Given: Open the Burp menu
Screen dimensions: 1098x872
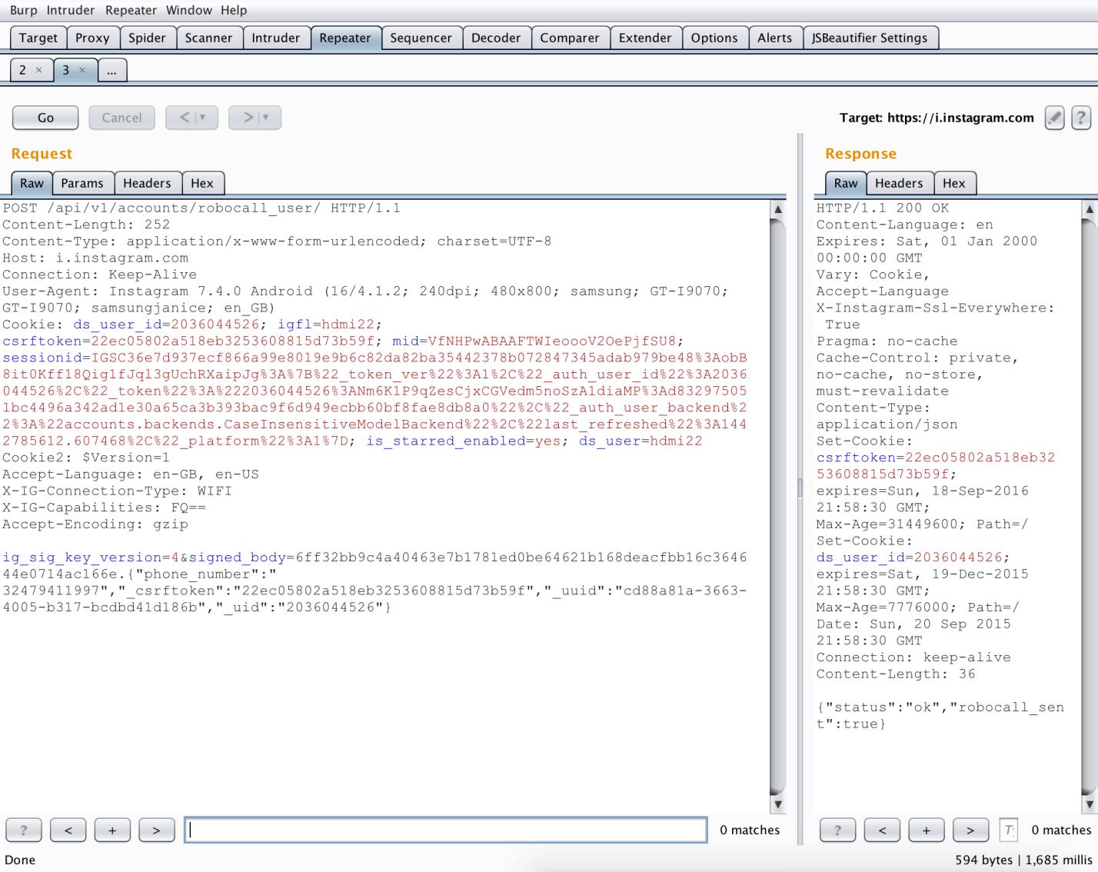Looking at the screenshot, I should [23, 10].
